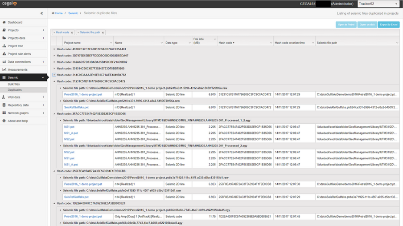The image size is (403, 226).
Task: Click the Network graphs grid icon
Action: [x=4, y=113]
